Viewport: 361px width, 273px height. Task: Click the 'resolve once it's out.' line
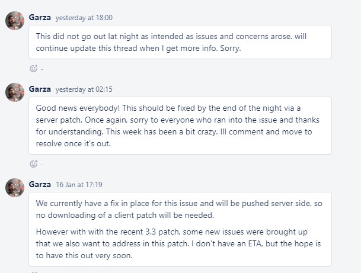[x=74, y=144]
